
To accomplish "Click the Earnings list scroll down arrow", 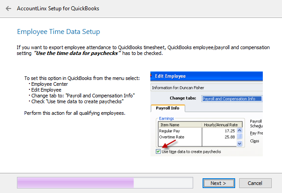I will (239, 143).
